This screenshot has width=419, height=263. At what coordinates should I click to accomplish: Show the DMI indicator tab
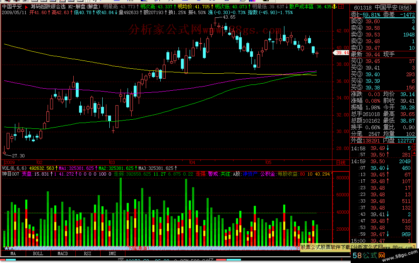(113, 253)
